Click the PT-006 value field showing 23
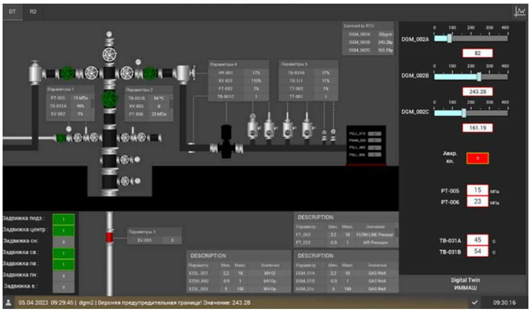The image size is (531, 311). (478, 202)
